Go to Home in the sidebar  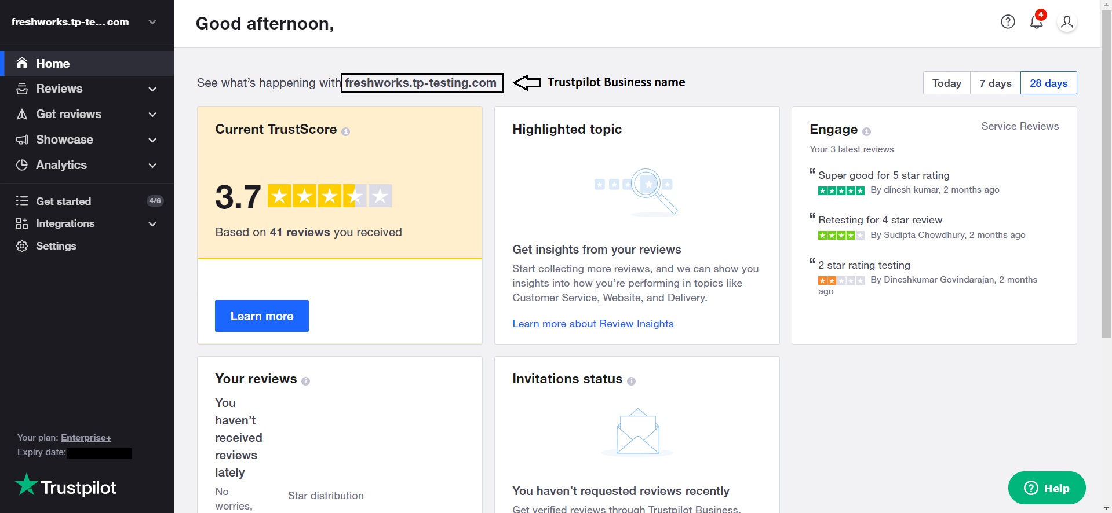[x=87, y=63]
